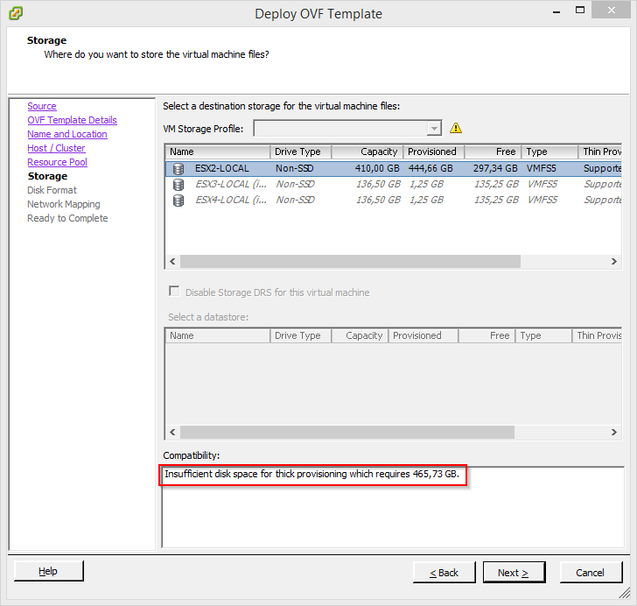Cancel the OVF deployment wizard
Screen dimensions: 637x606
click(590, 572)
